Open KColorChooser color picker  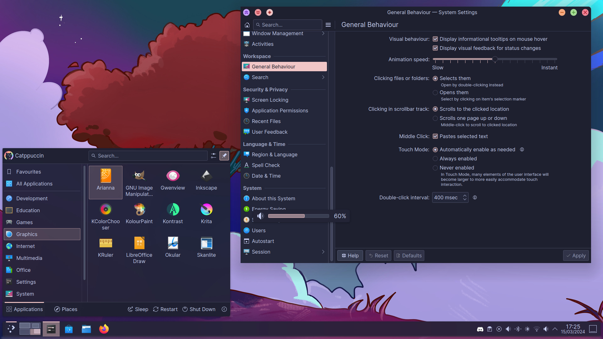[x=105, y=209]
